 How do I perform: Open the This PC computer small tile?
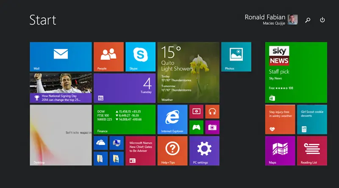point(117,143)
